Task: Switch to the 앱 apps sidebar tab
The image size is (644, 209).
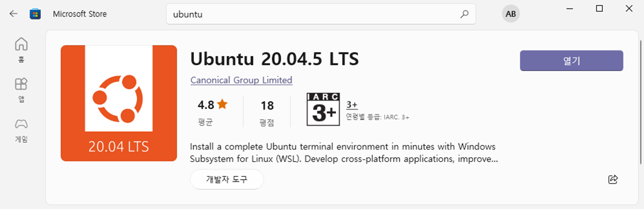Action: [21, 90]
